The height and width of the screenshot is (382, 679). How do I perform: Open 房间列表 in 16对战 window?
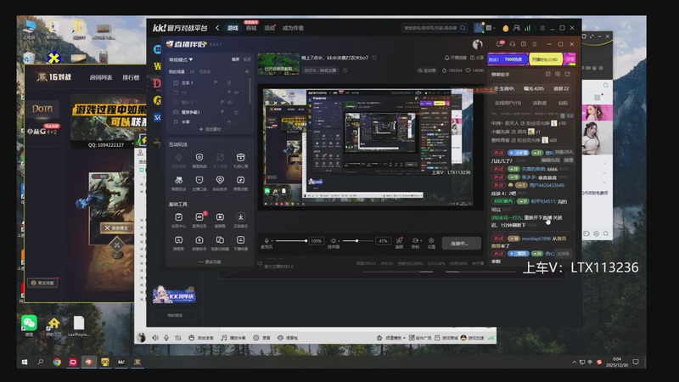[101, 77]
